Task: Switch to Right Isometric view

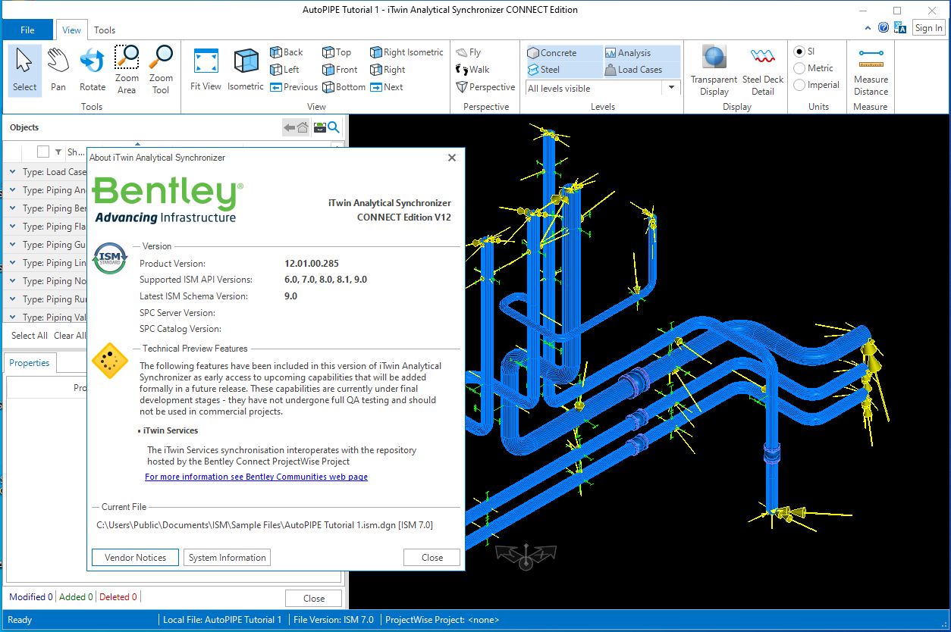Action: point(406,52)
